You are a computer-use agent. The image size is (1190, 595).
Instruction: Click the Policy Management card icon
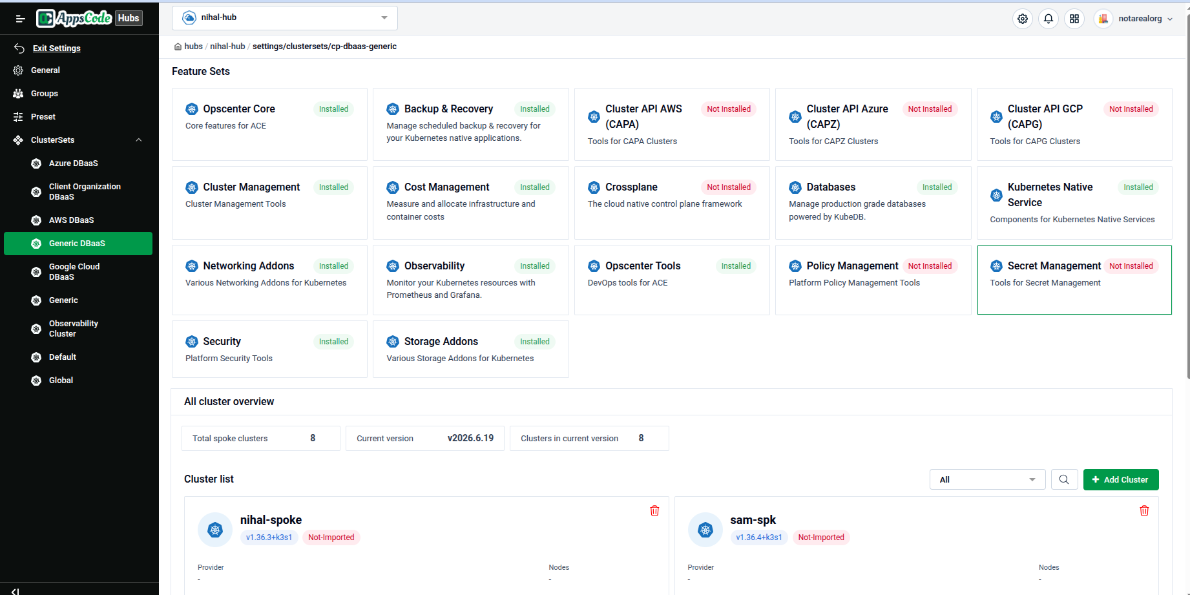(x=795, y=266)
